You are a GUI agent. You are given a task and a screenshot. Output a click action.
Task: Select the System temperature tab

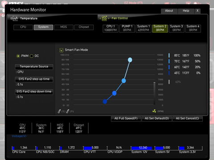click(43, 27)
